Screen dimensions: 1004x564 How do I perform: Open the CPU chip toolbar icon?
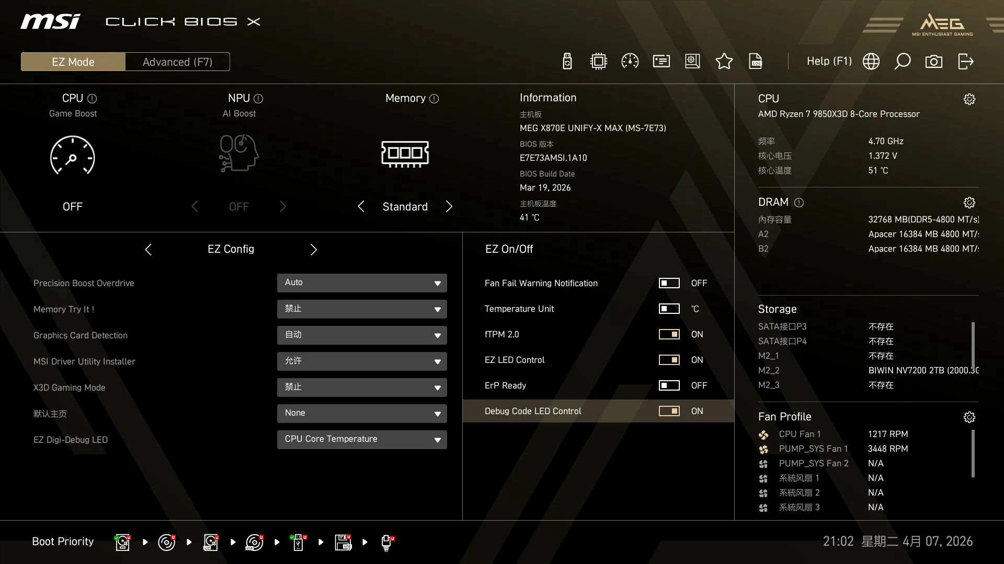pos(598,62)
